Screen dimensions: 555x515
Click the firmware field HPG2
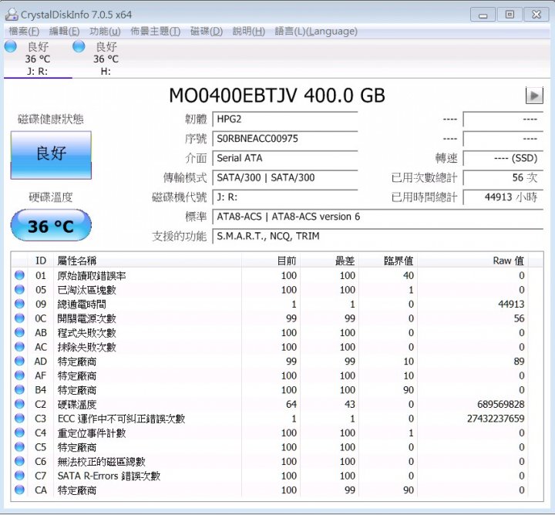pos(285,119)
